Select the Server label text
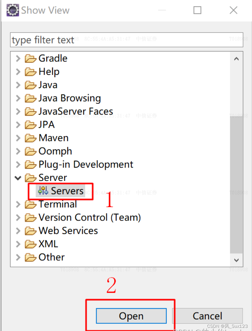 pos(53,178)
